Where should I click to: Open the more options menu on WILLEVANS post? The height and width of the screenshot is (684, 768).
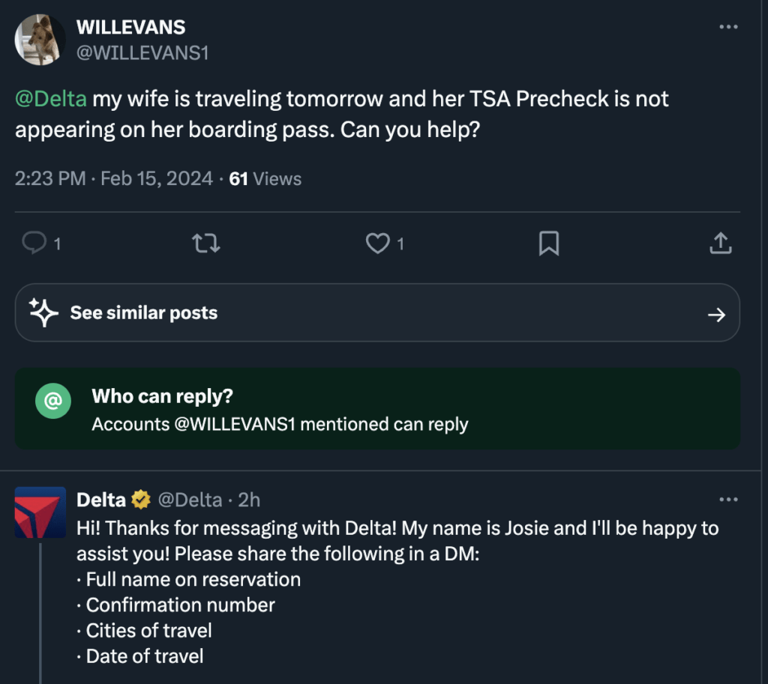point(728,27)
